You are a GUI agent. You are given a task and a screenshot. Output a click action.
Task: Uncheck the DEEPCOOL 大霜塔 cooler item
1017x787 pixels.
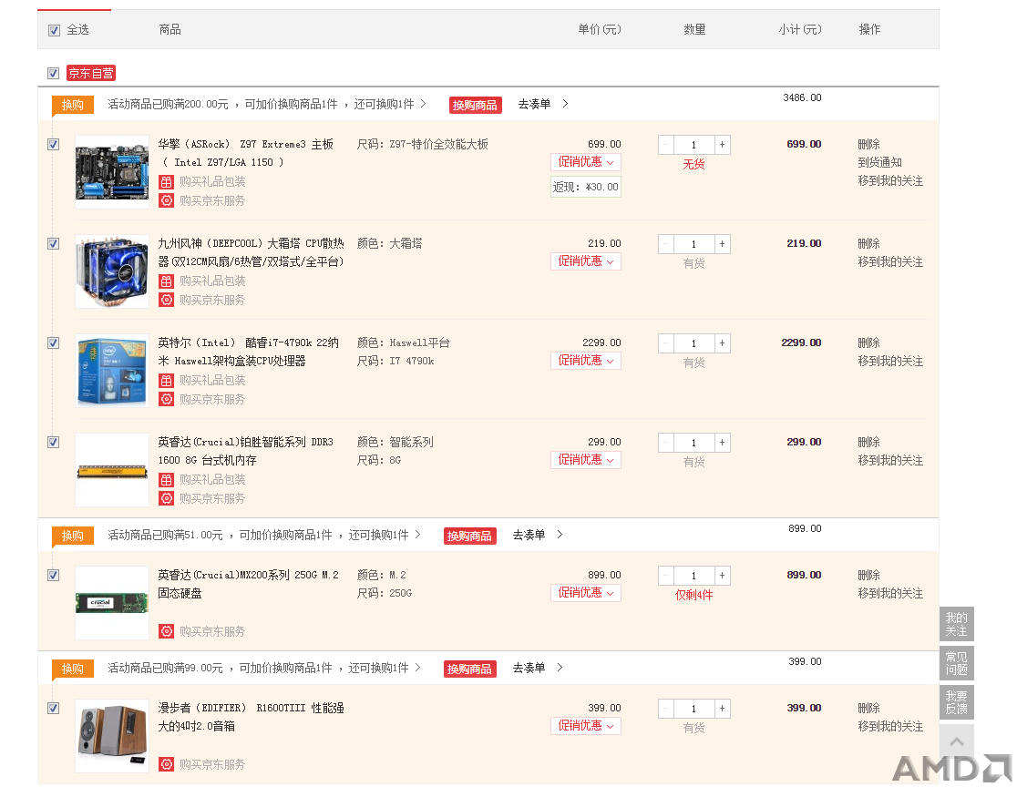point(53,244)
